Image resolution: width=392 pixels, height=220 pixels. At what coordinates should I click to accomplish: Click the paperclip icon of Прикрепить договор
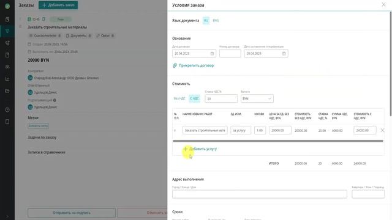[175, 65]
